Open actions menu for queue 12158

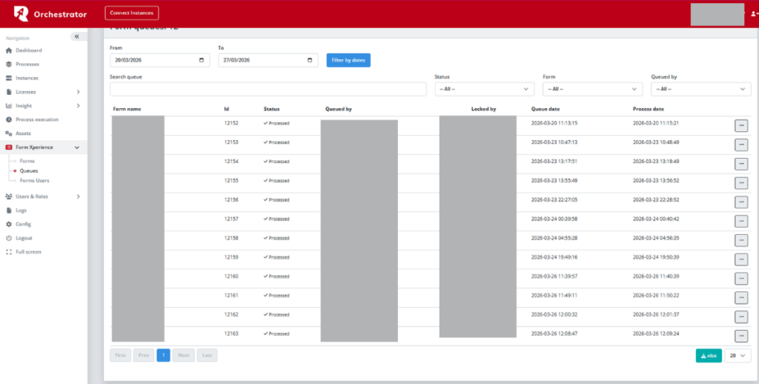[740, 240]
